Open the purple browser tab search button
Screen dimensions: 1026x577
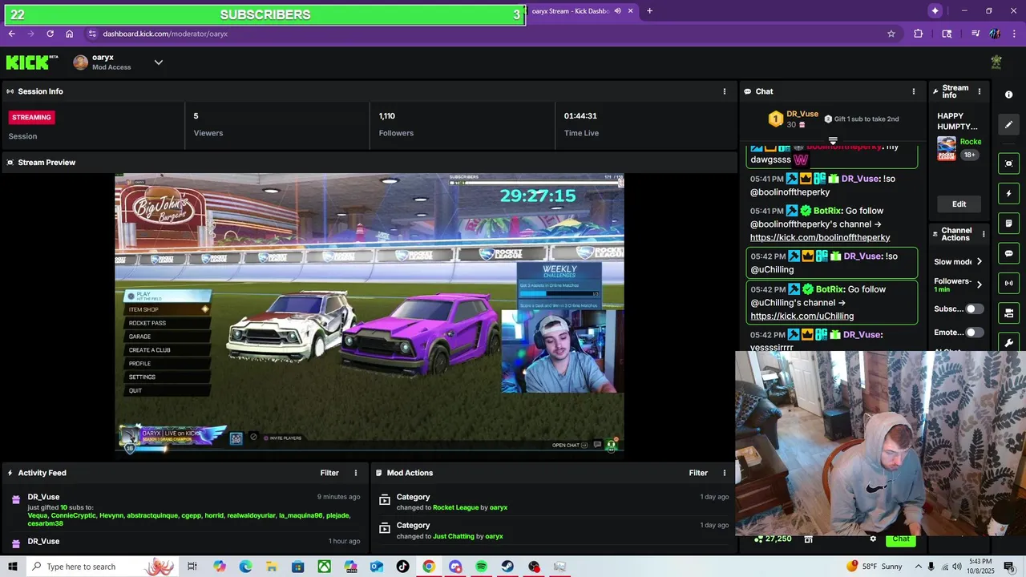coord(935,10)
